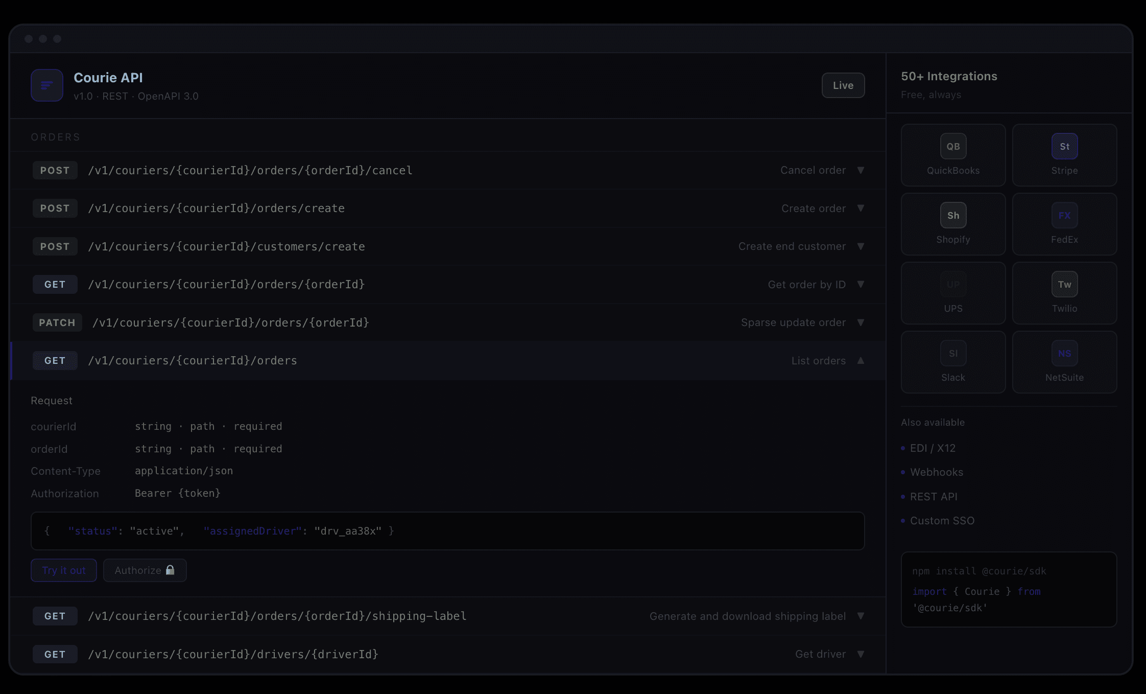Click the Try it out button
1146x694 pixels.
[x=64, y=570]
